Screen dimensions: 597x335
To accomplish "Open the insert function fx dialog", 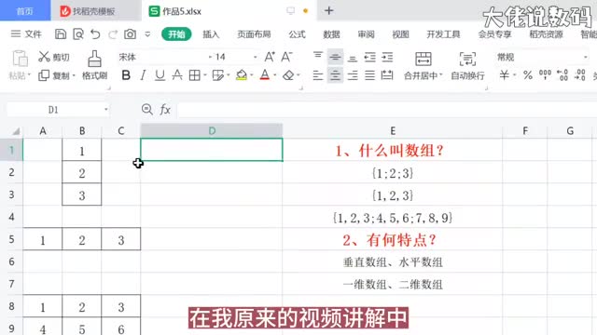I will click(165, 110).
